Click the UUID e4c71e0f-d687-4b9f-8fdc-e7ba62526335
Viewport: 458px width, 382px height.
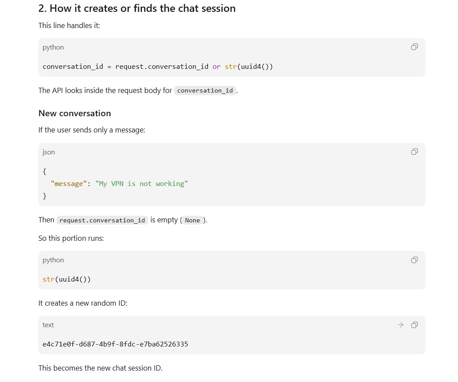click(115, 344)
